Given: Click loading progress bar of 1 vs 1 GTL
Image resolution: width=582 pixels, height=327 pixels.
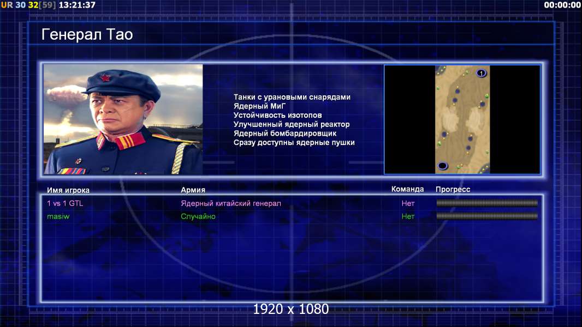Looking at the screenshot, I should pos(487,203).
